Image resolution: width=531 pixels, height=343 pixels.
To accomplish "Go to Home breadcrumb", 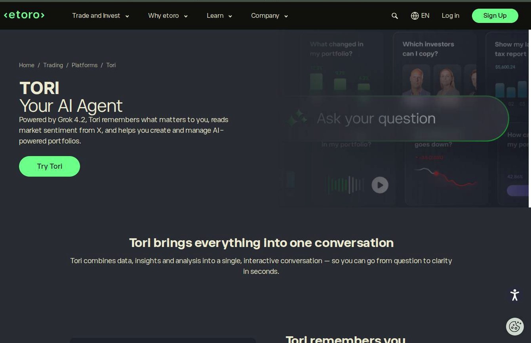I will [27, 65].
